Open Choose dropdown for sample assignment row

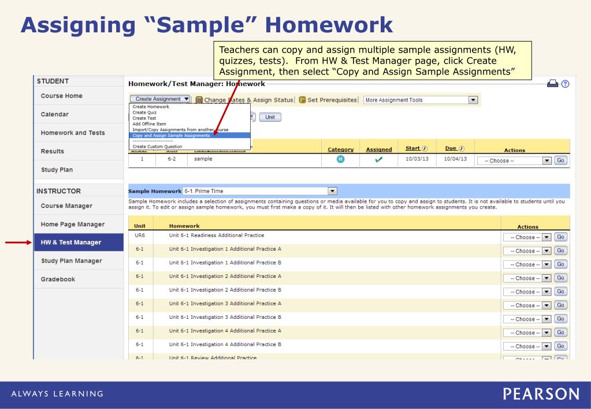coord(514,161)
